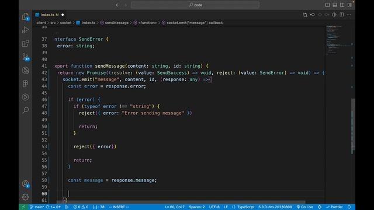Open notifications bell in status bar

tap(349, 207)
